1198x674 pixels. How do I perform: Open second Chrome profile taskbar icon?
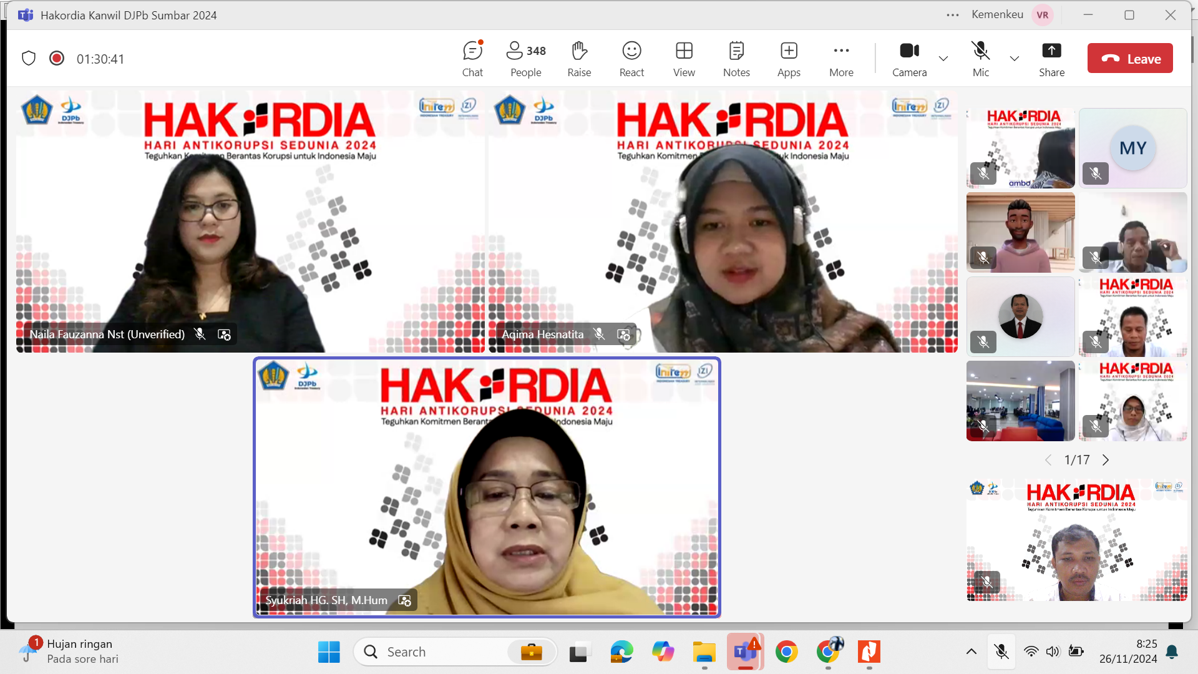[829, 652]
